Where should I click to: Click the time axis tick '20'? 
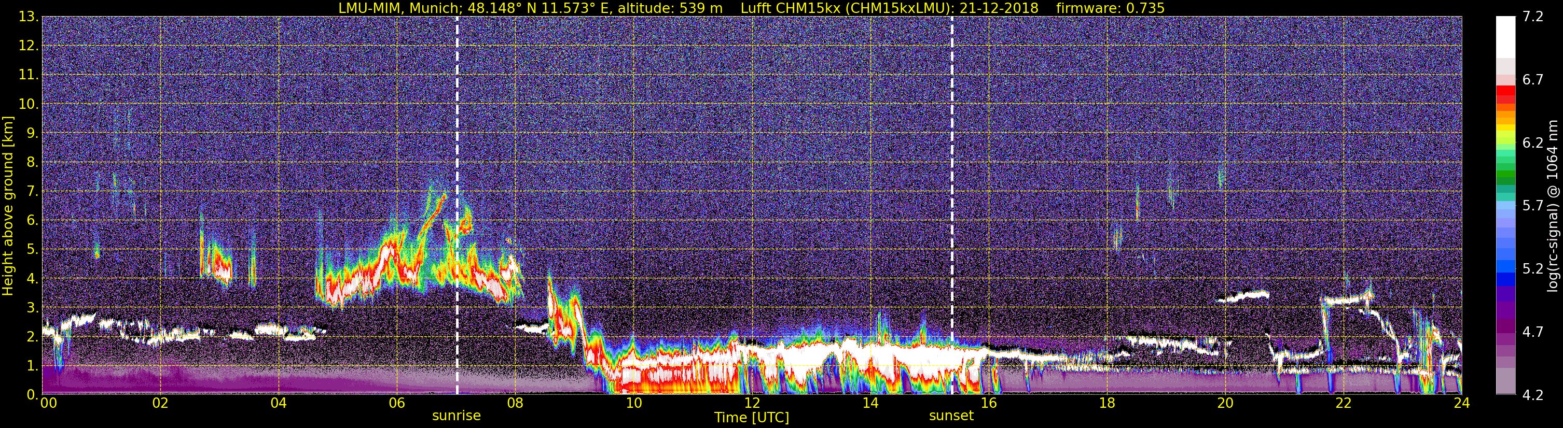coord(1225,404)
